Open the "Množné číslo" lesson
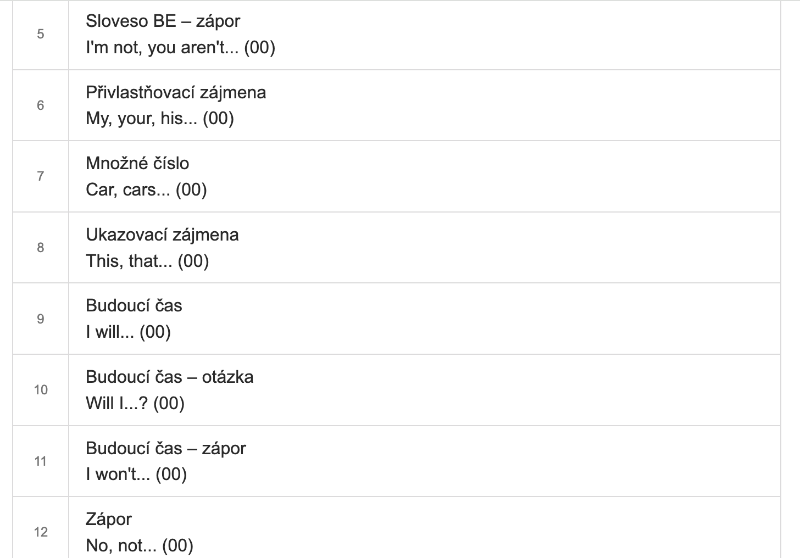Viewport: 800px width, 558px height. pos(137,164)
